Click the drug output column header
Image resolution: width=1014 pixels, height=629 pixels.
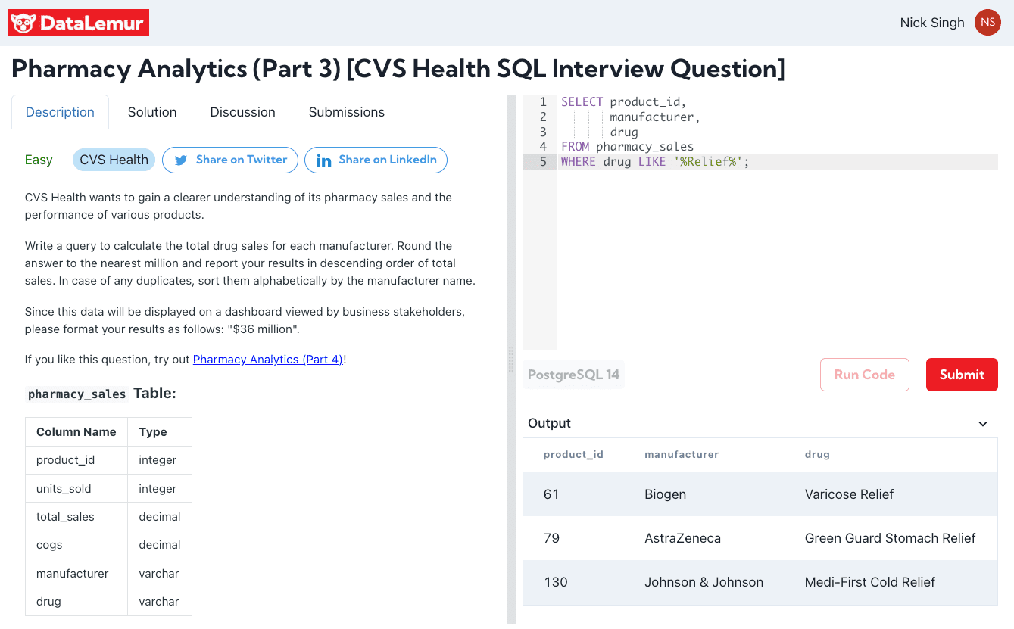click(817, 455)
